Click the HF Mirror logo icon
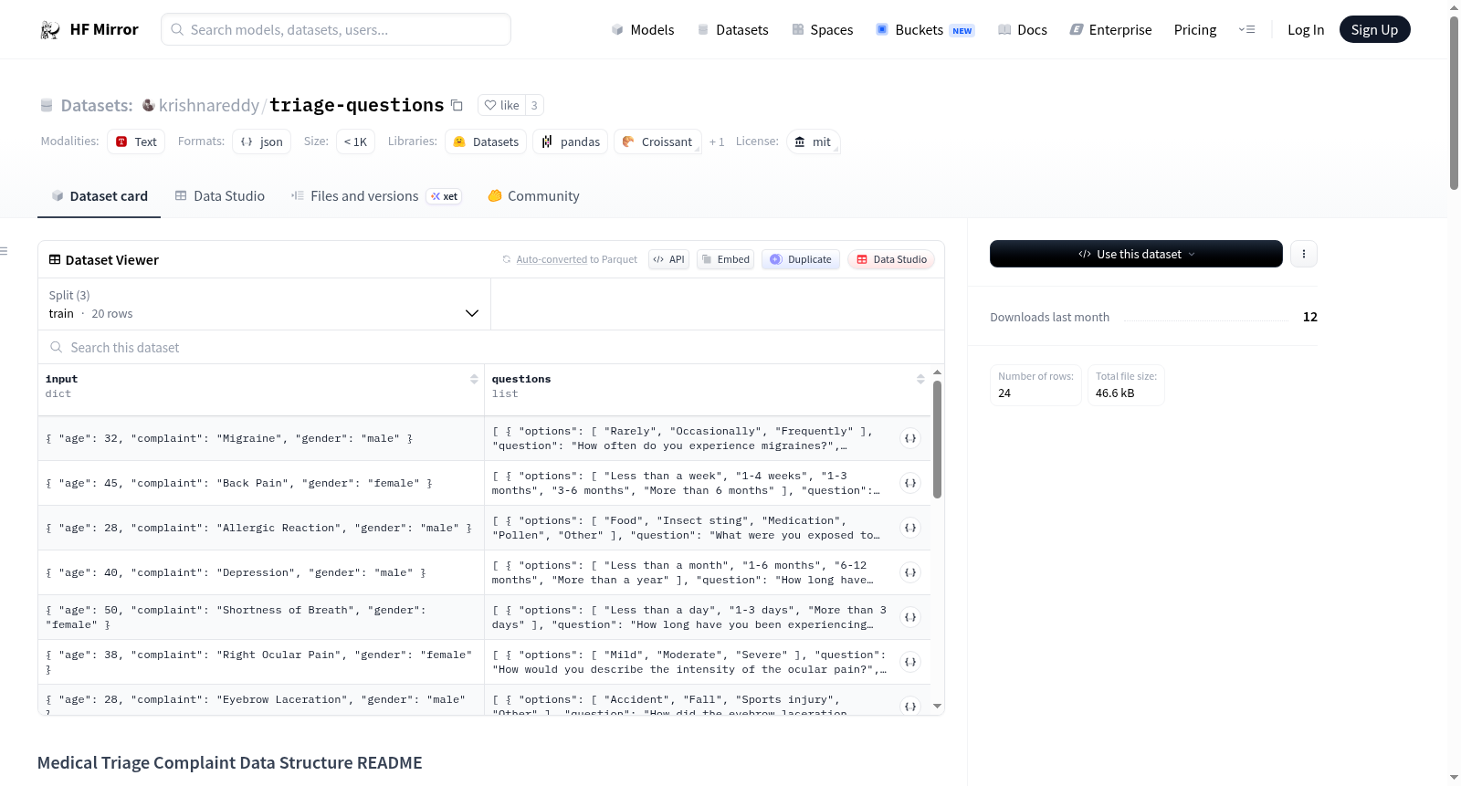Image resolution: width=1461 pixels, height=786 pixels. click(x=49, y=29)
